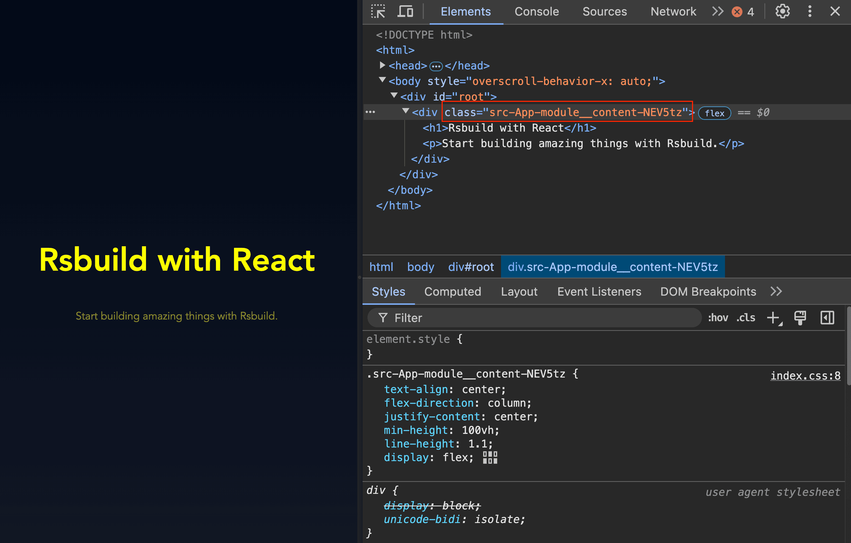
Task: Open the Computed styles tab
Action: (x=452, y=292)
